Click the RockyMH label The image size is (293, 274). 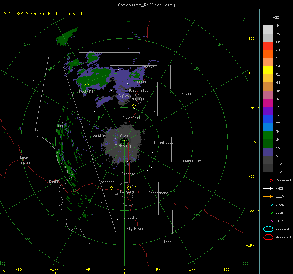pyautogui.click(x=86, y=91)
